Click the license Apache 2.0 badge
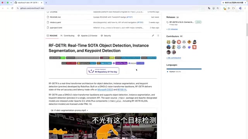Viewport: 248px width, 139px height. (149, 58)
